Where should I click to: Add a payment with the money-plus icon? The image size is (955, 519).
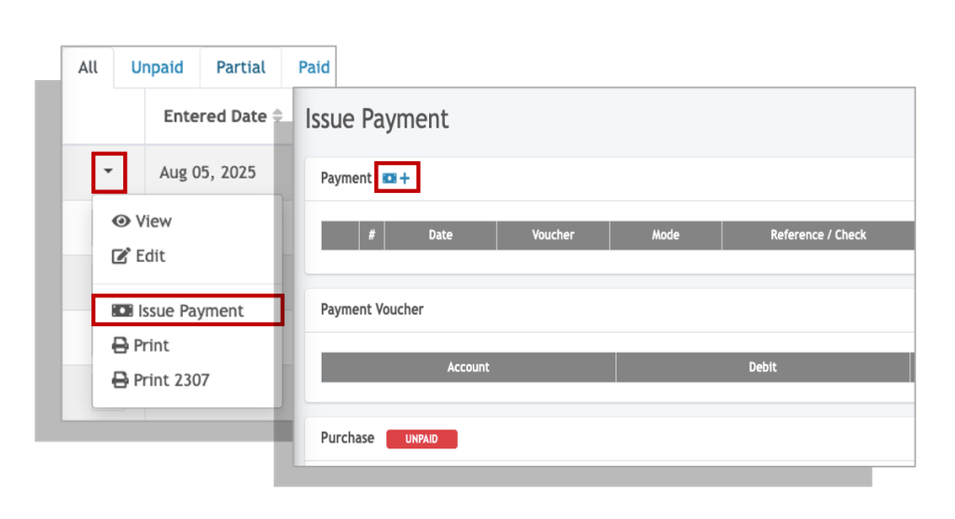[396, 178]
